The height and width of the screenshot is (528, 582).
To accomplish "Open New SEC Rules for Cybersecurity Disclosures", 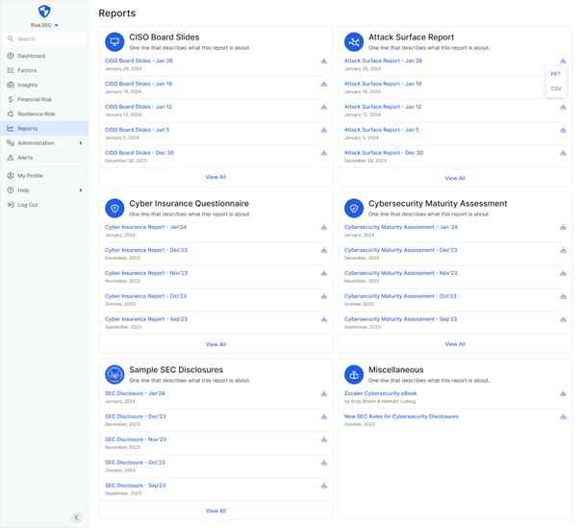I will coord(401,416).
